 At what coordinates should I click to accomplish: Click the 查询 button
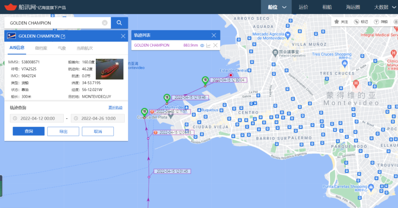[28, 131]
